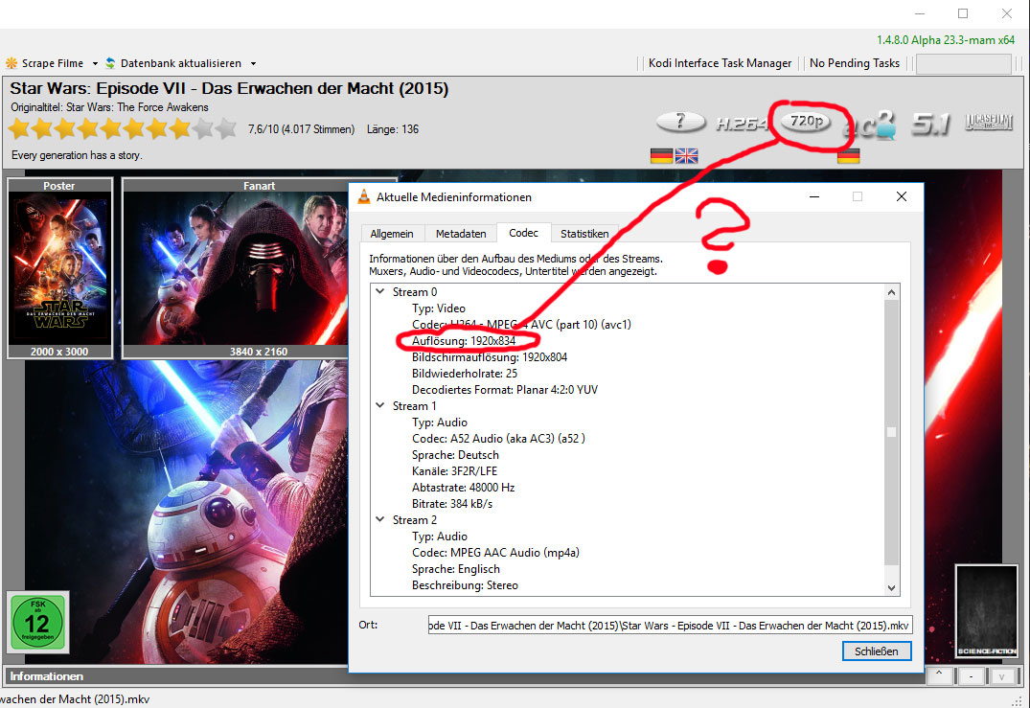This screenshot has height=708, width=1030.
Task: Click the 5.1 channels badge
Action: [930, 124]
